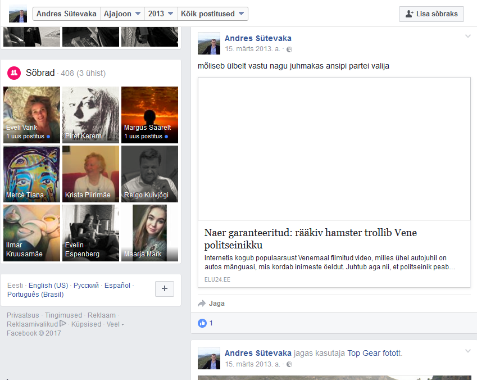Open Evelin Espenberg's friend thumbnail
477x380 pixels.
[90, 233]
